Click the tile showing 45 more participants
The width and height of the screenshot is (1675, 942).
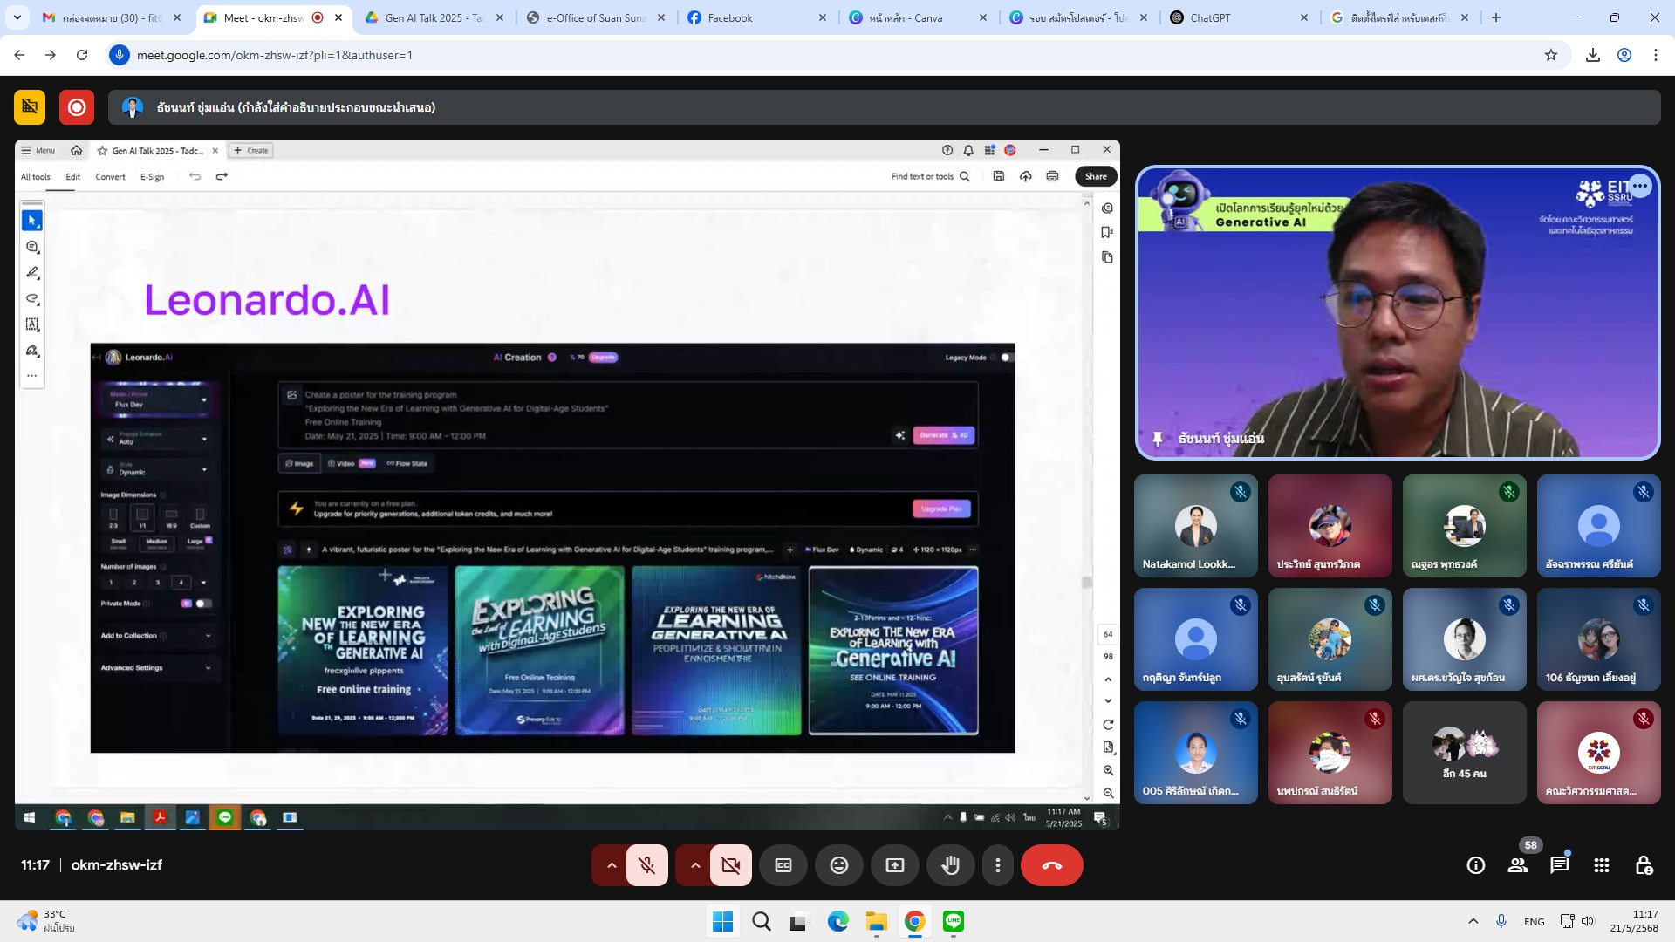1464,753
